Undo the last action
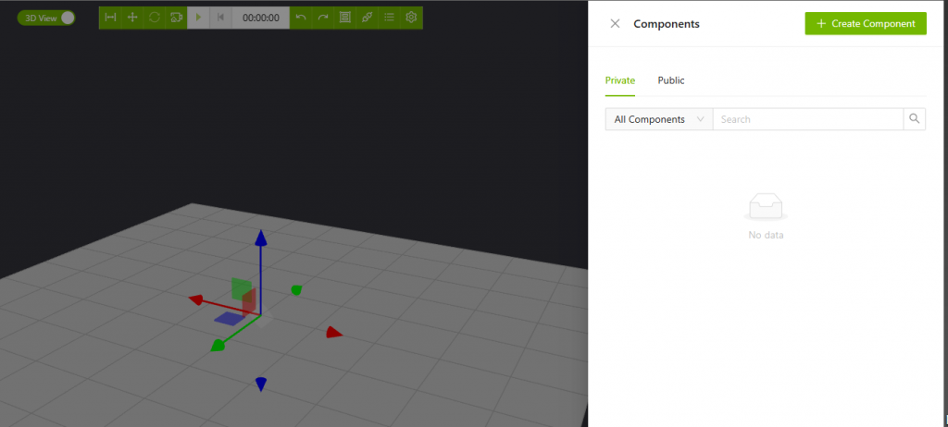 click(x=301, y=18)
